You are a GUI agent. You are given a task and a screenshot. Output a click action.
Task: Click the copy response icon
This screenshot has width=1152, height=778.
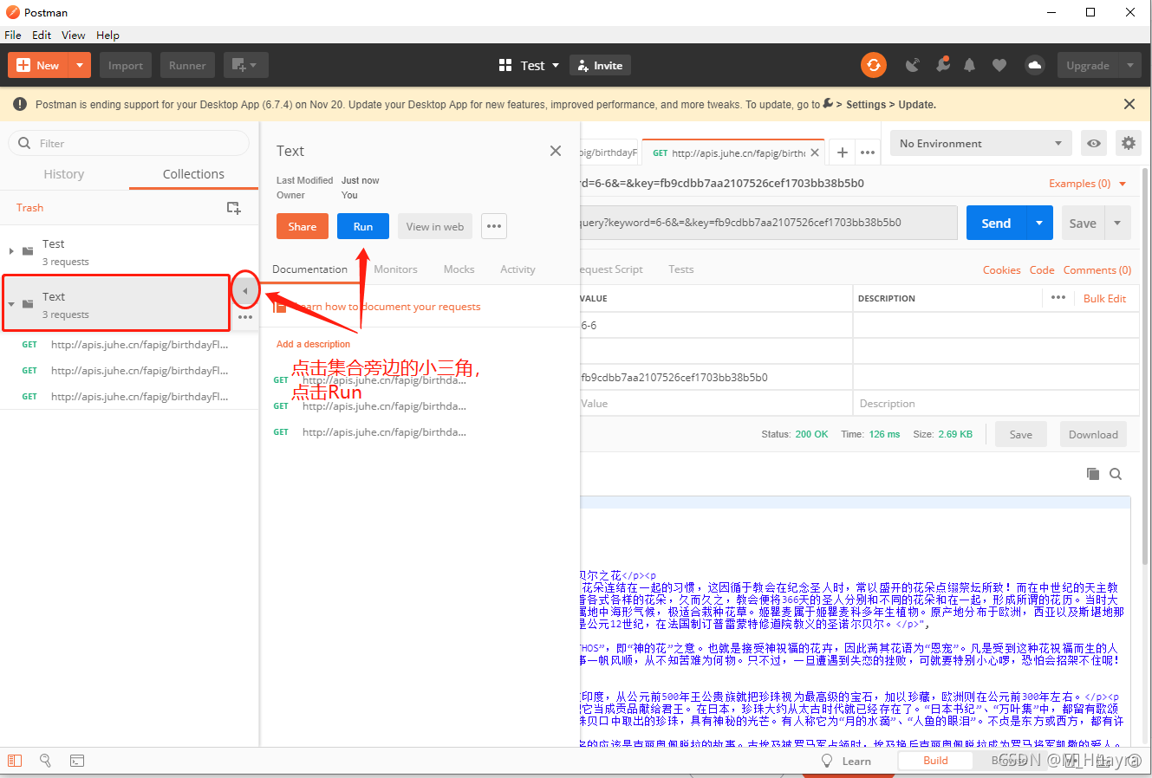1093,474
